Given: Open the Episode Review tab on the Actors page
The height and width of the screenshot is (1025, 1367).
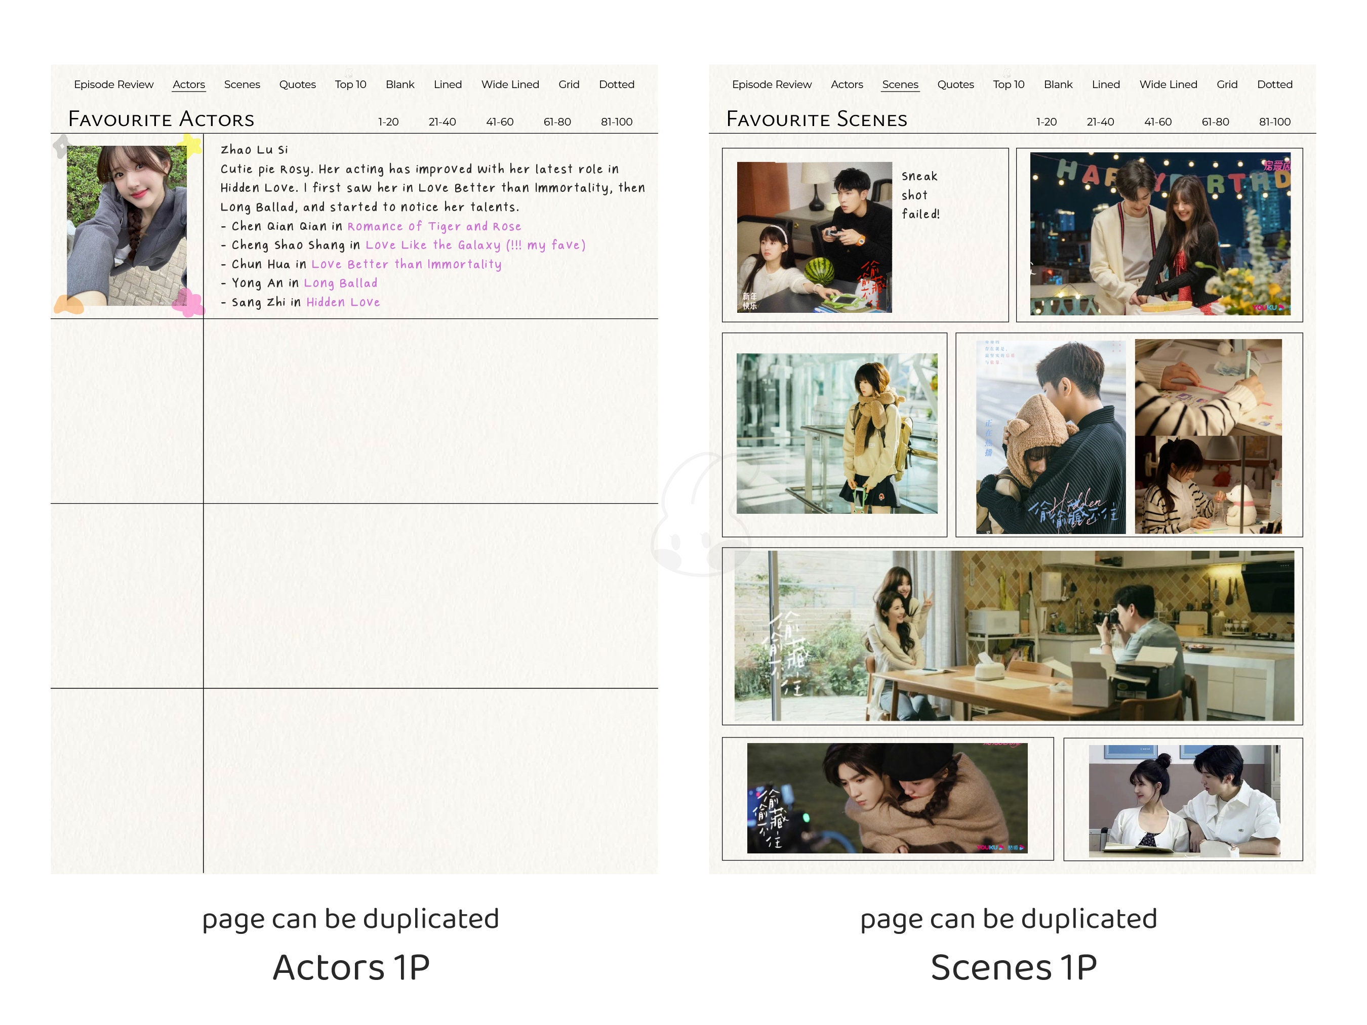Looking at the screenshot, I should click(x=114, y=85).
